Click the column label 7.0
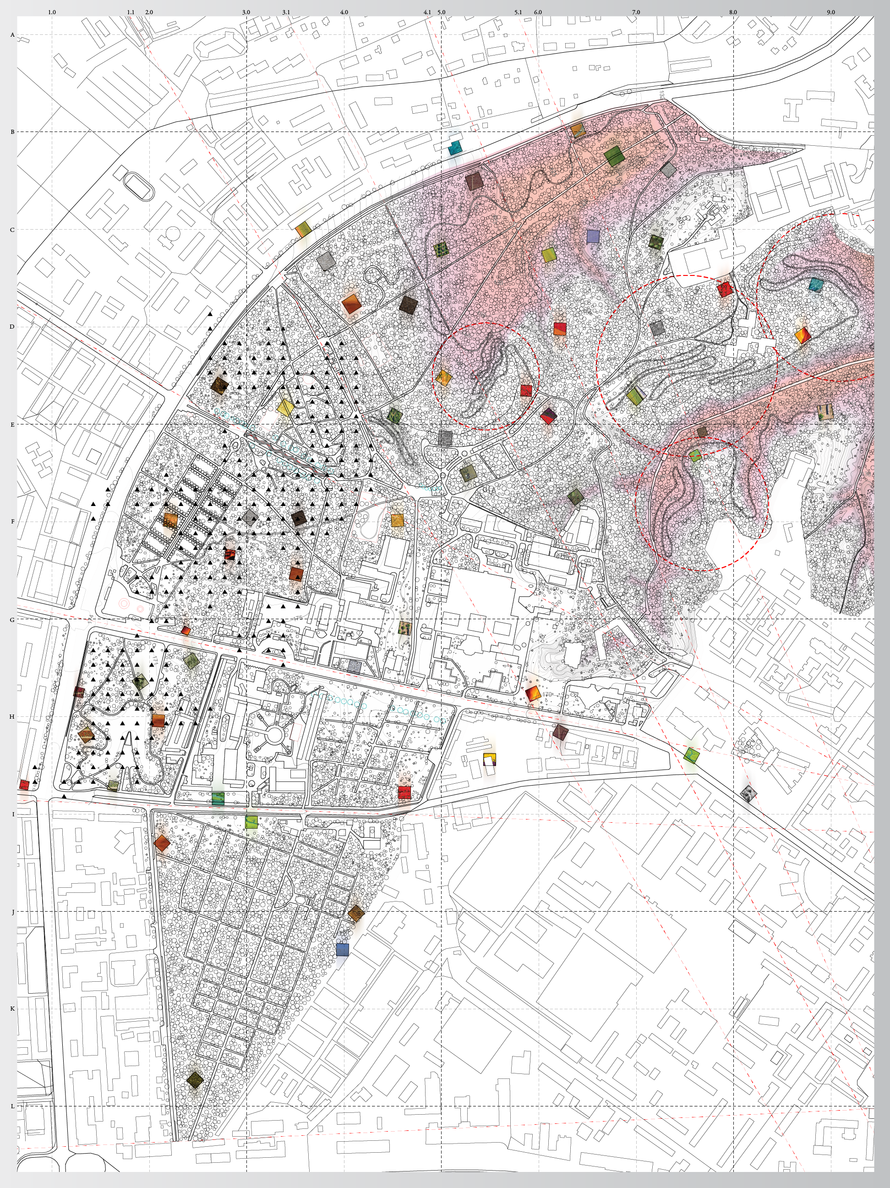The height and width of the screenshot is (1188, 890). pyautogui.click(x=636, y=12)
